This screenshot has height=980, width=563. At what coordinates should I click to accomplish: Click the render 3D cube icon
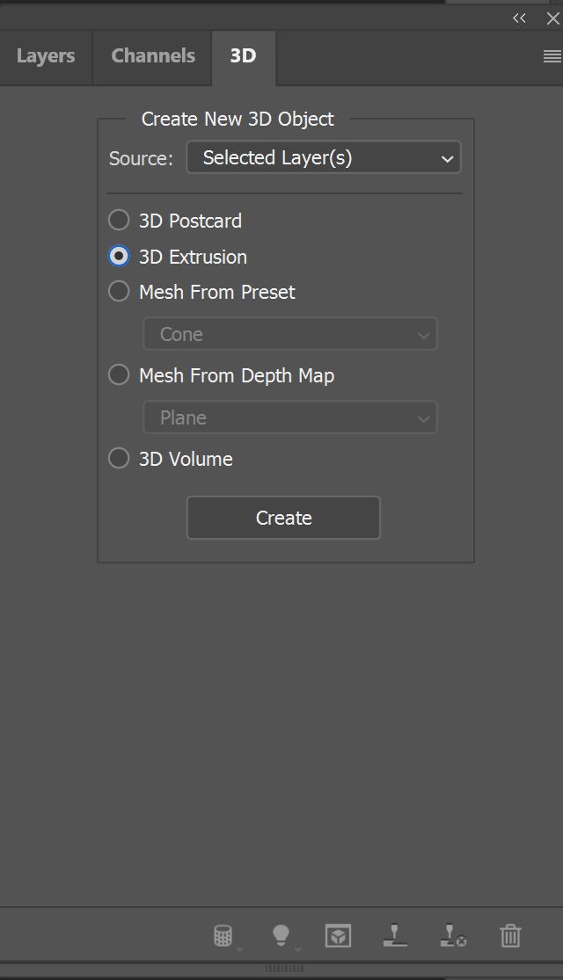click(x=338, y=936)
